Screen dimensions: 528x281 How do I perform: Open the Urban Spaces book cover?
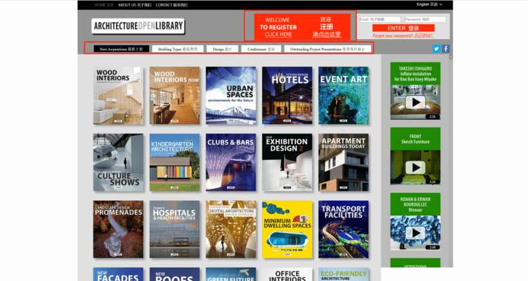pyautogui.click(x=231, y=95)
